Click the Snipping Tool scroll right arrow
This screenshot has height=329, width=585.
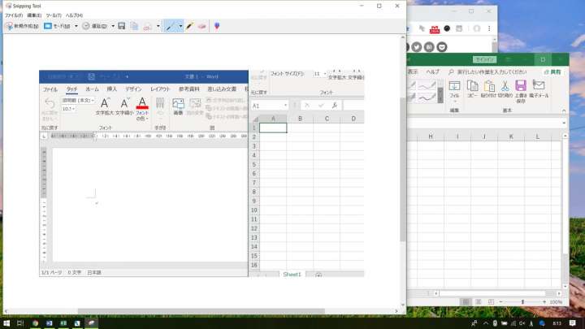[396, 311]
